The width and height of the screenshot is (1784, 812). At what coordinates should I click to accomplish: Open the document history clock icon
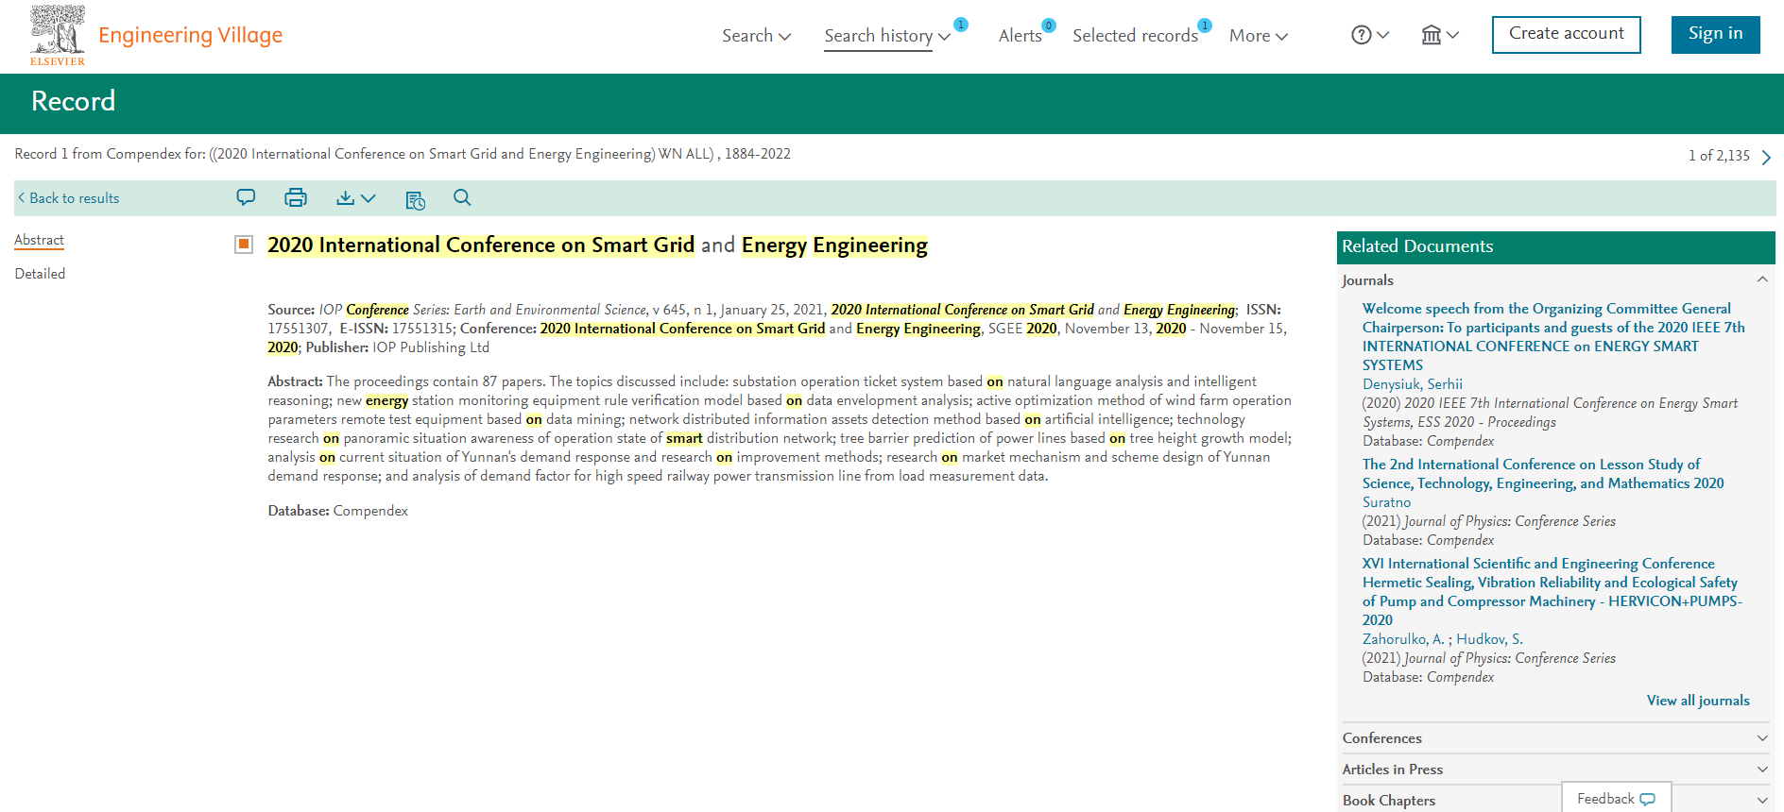[415, 199]
